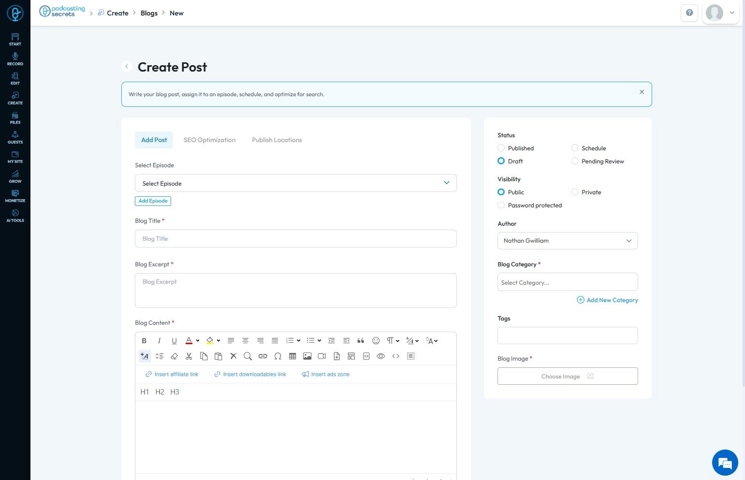Screen dimensions: 745x480
Task: Open the Author dropdown
Action: click(568, 241)
